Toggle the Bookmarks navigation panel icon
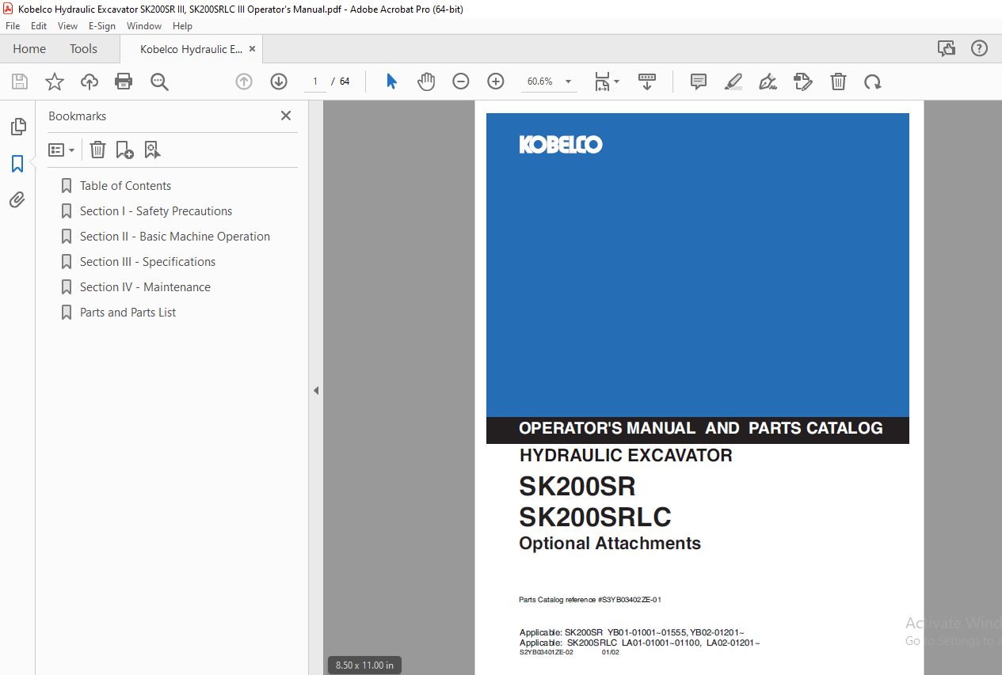1002x675 pixels. pyautogui.click(x=17, y=164)
